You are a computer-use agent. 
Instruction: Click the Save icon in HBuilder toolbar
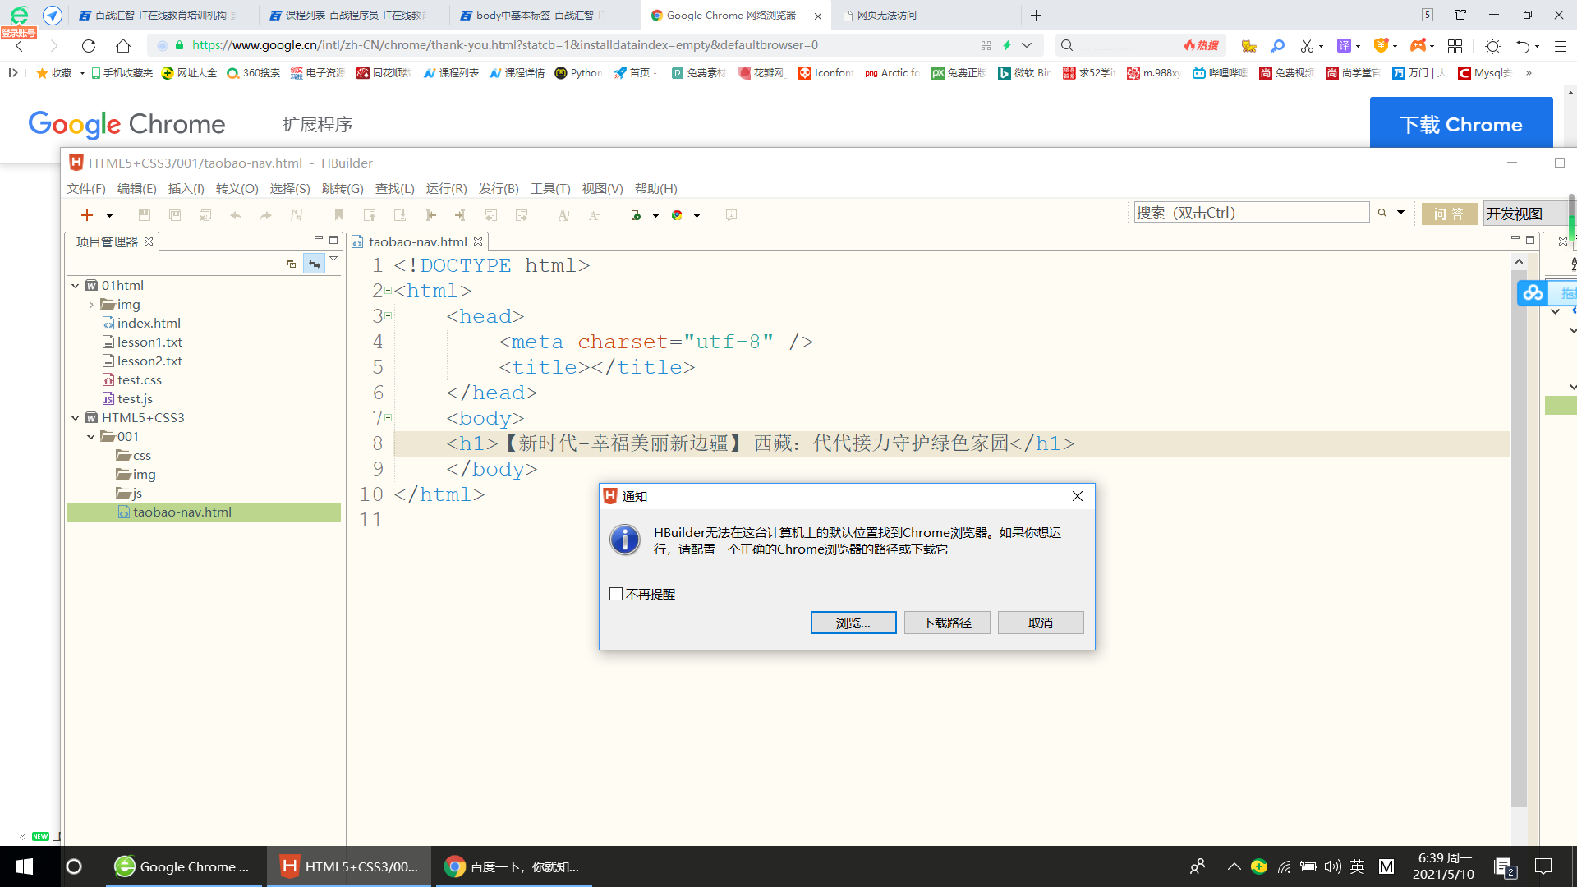[x=145, y=215]
